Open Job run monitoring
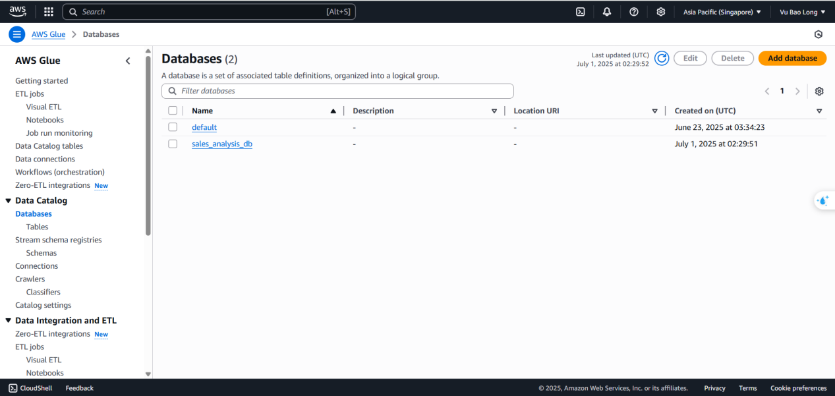This screenshot has height=396, width=835. pyautogui.click(x=59, y=133)
